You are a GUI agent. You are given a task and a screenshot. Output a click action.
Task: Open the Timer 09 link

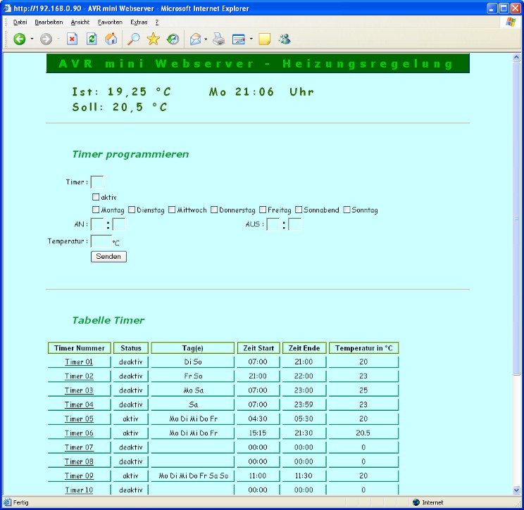pyautogui.click(x=79, y=476)
